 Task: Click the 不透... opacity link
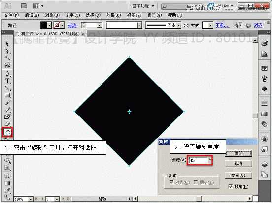point(222,25)
